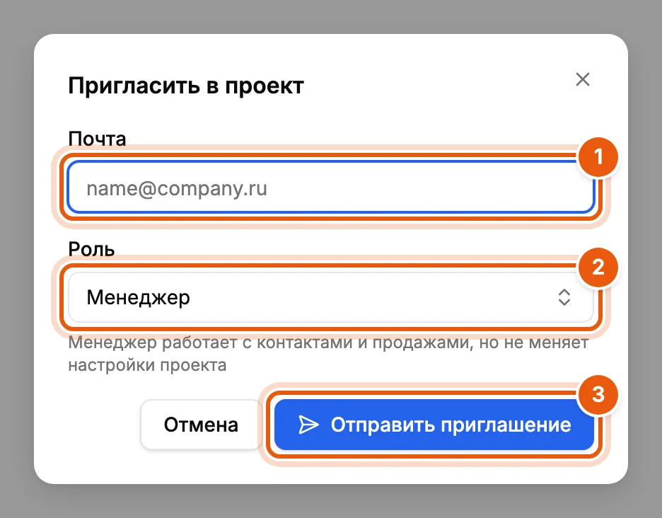The height and width of the screenshot is (518, 662).
Task: Click the up-down chevron in Роль selector
Action: tap(564, 297)
